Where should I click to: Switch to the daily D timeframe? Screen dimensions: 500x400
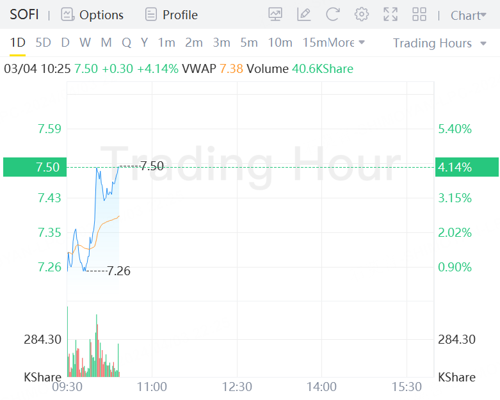(65, 42)
